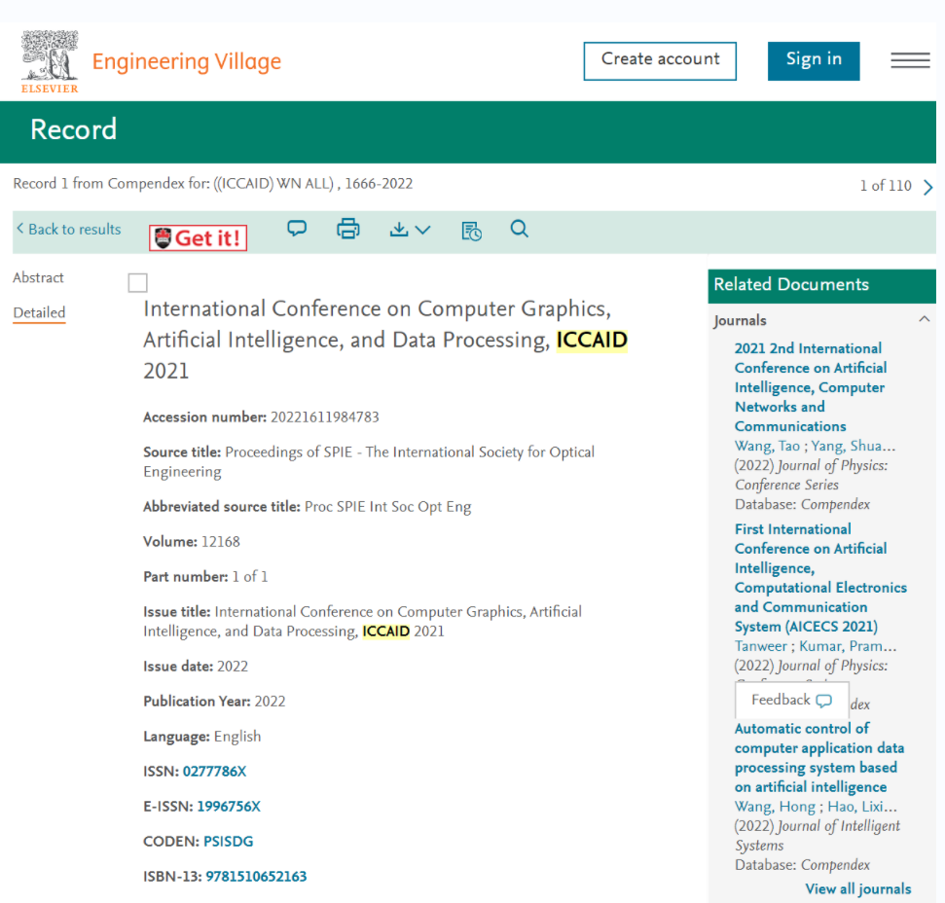Click View all journals link

tap(858, 889)
